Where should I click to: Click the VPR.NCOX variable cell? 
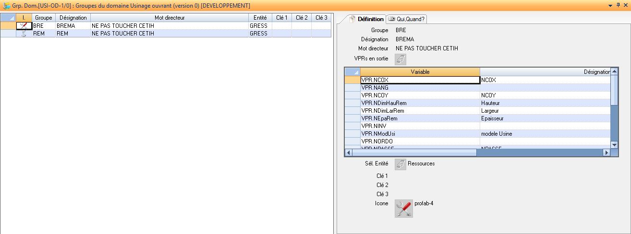point(420,81)
